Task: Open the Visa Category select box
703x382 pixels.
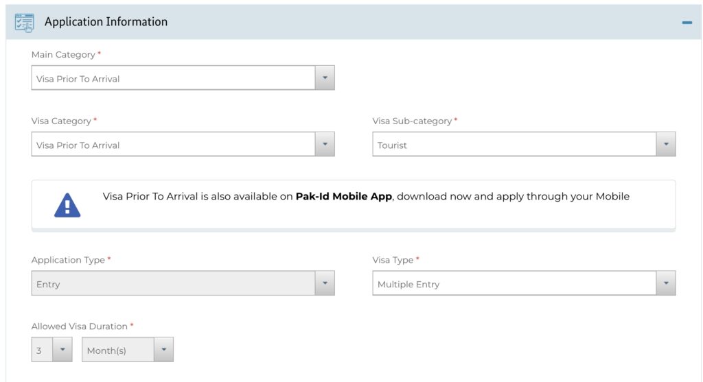Action: coord(173,145)
